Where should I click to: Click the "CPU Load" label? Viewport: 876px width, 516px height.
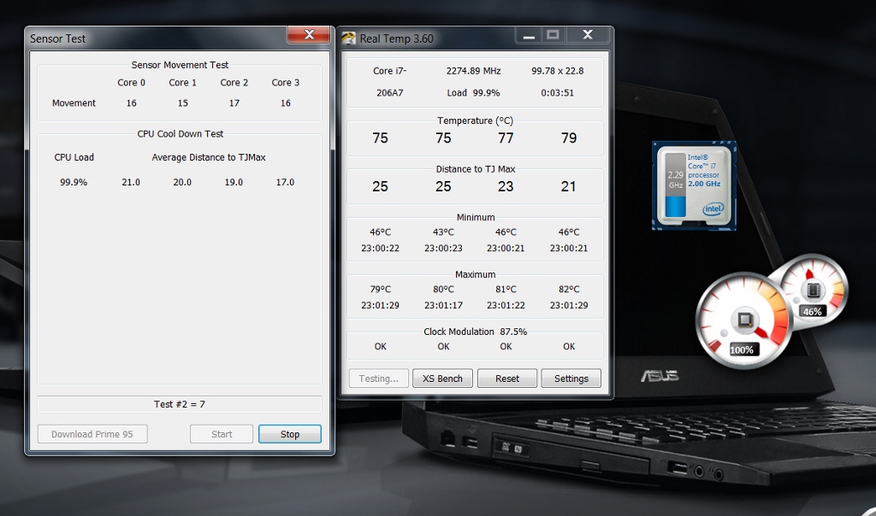[74, 157]
